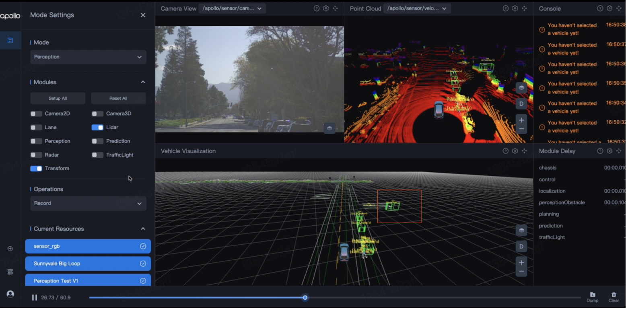
Task: Open the Operations dropdown showing Record
Action: [x=88, y=204]
